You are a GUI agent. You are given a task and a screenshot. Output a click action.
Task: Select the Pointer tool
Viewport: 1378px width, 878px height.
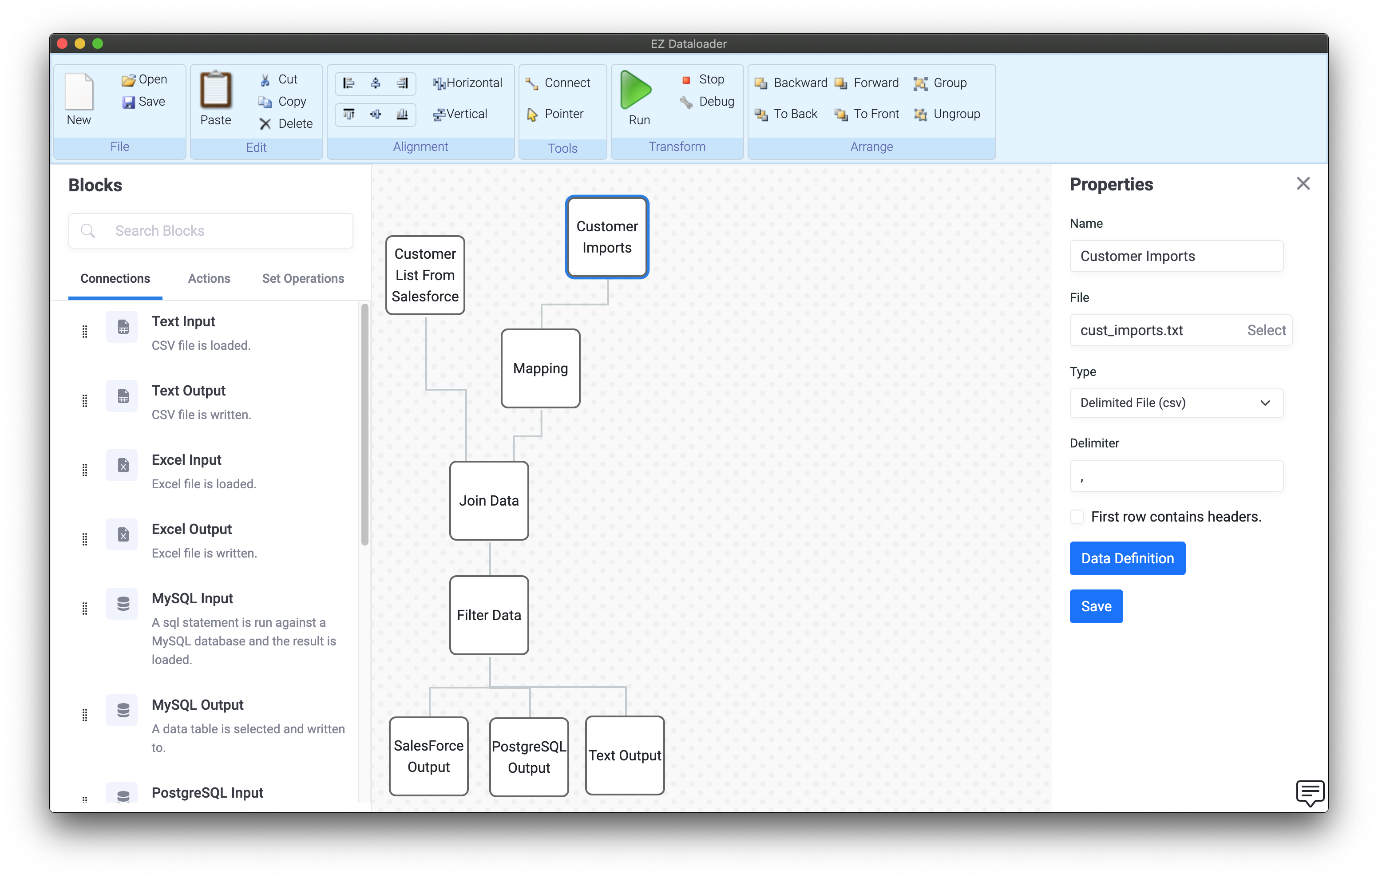(x=555, y=115)
